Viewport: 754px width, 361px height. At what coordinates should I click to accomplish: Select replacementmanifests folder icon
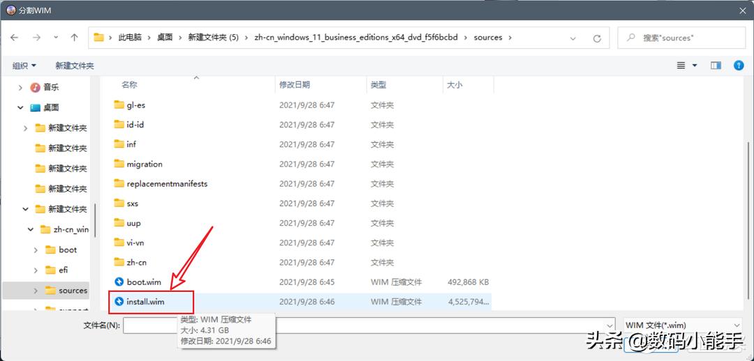click(119, 183)
